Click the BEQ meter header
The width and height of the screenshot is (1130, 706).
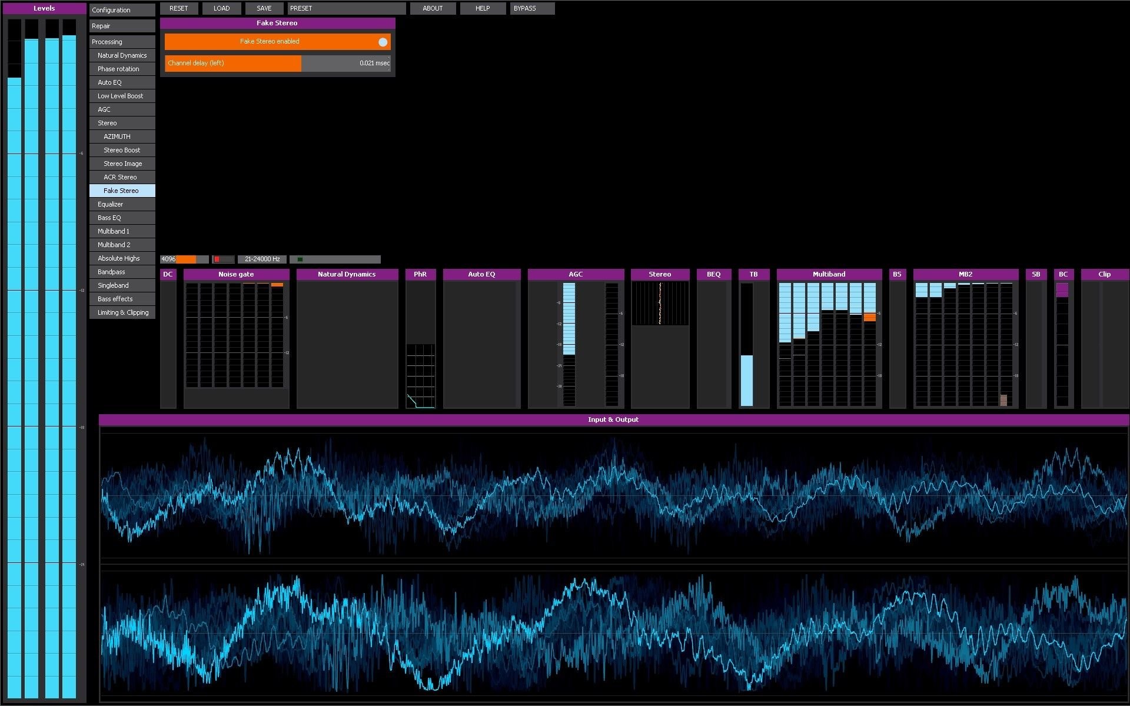pyautogui.click(x=714, y=275)
